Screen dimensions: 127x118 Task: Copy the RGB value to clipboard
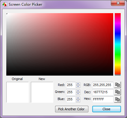tap(117, 85)
